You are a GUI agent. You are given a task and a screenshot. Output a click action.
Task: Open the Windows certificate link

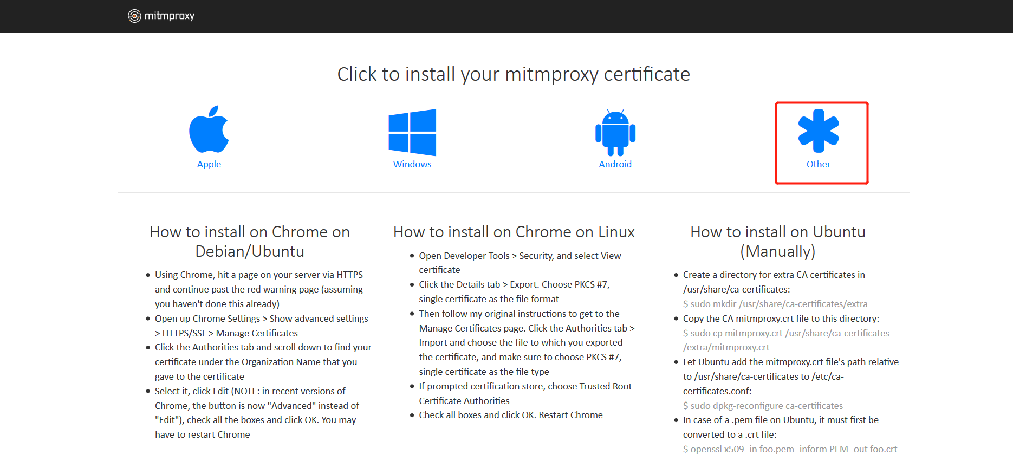click(412, 164)
